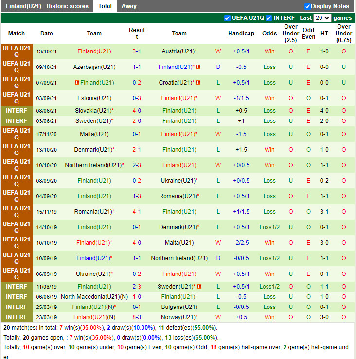This screenshot has width=356, height=359.
Task: Click the 4-0 result against Malta(U21)
Action: pos(137,243)
